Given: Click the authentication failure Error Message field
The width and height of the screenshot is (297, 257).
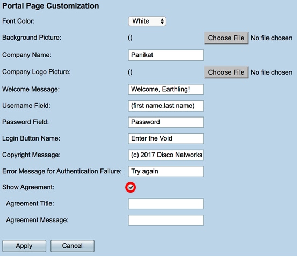Looking at the screenshot, I should (166, 172).
